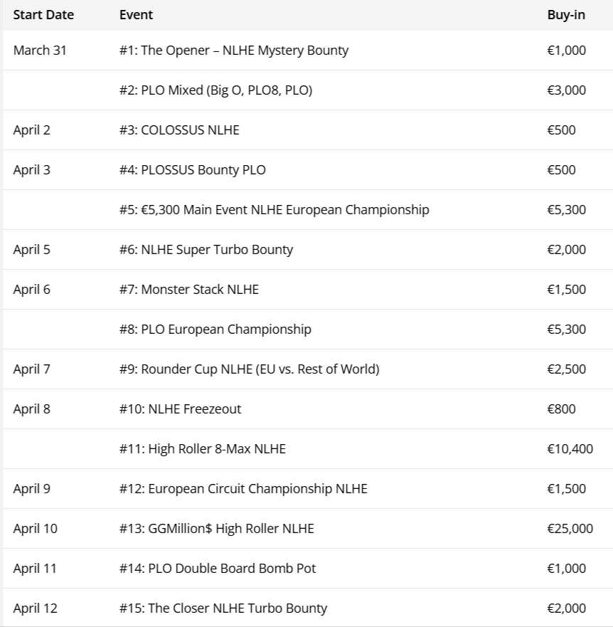Select the NLHE Freezeout event
Screen dimensions: 613x627
click(180, 409)
